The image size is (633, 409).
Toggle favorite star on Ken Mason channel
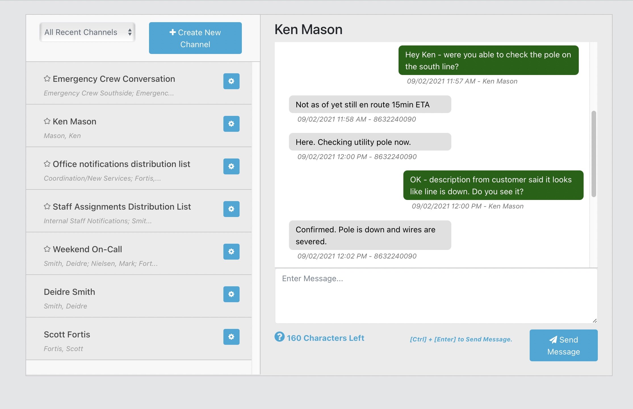point(47,121)
